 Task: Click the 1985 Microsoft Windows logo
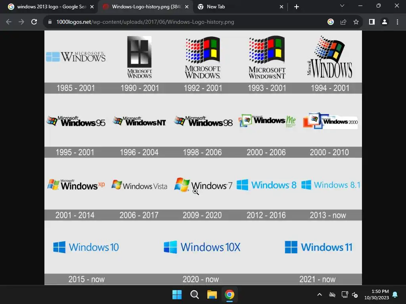coord(76,57)
